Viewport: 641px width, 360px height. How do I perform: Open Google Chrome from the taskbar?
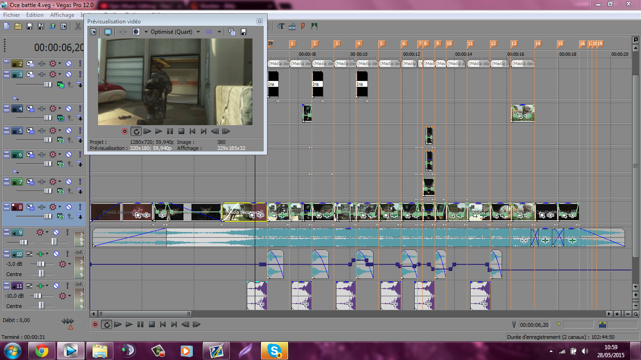[x=41, y=350]
